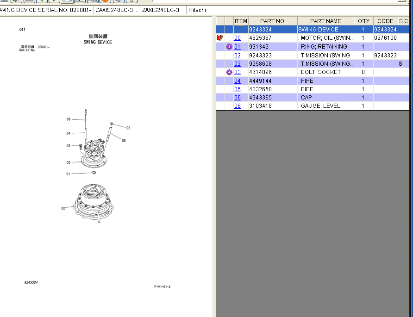
Task: Open item link 08 for GAUGE; LEVEL
Action: pos(238,106)
